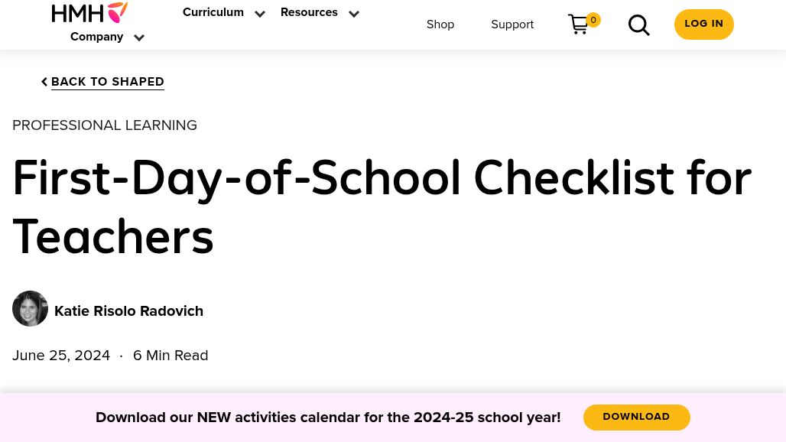
Task: Open Katie Risolo Radovich's author photo
Action: point(30,309)
